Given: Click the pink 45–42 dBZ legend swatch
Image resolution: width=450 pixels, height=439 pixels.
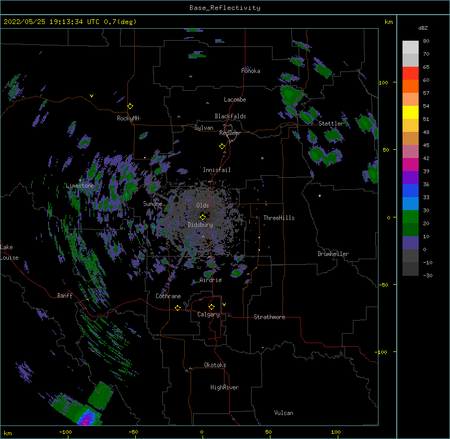Looking at the screenshot, I should pyautogui.click(x=410, y=152).
